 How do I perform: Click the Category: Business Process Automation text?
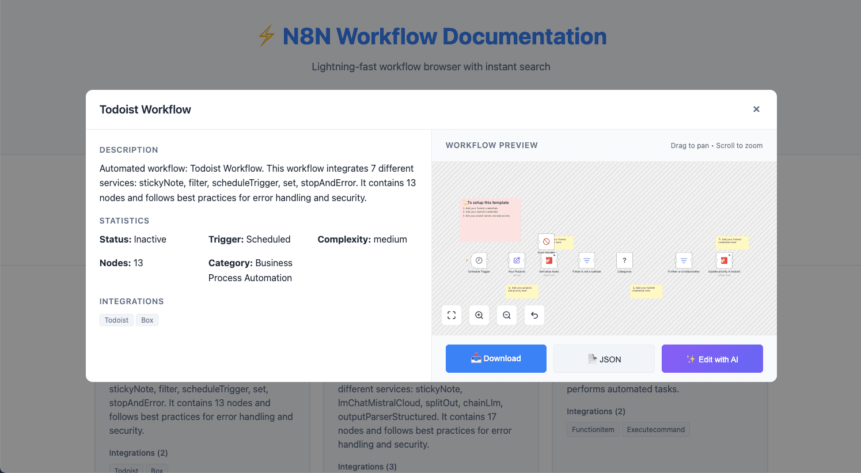(251, 270)
